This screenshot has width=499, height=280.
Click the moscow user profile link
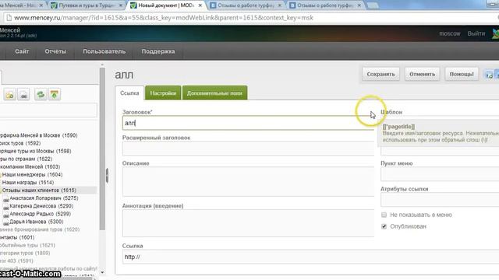coord(450,33)
